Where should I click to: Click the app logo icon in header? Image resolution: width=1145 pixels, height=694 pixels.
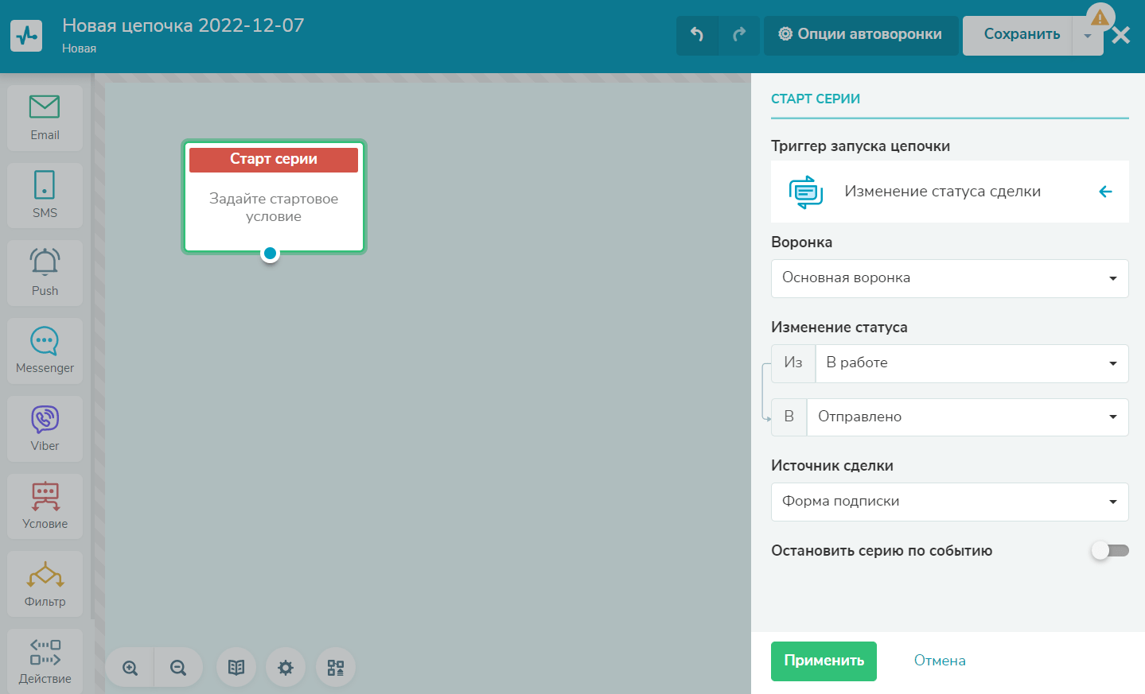click(26, 36)
